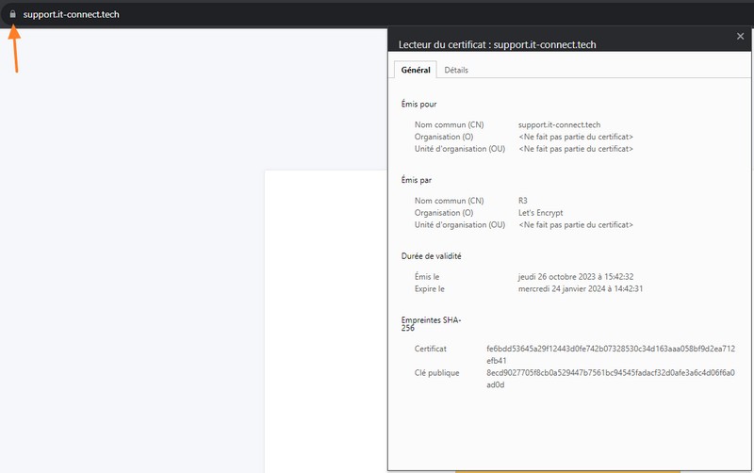This screenshot has width=754, height=473.
Task: Click the 'Clé publique' label
Action: 437,373
